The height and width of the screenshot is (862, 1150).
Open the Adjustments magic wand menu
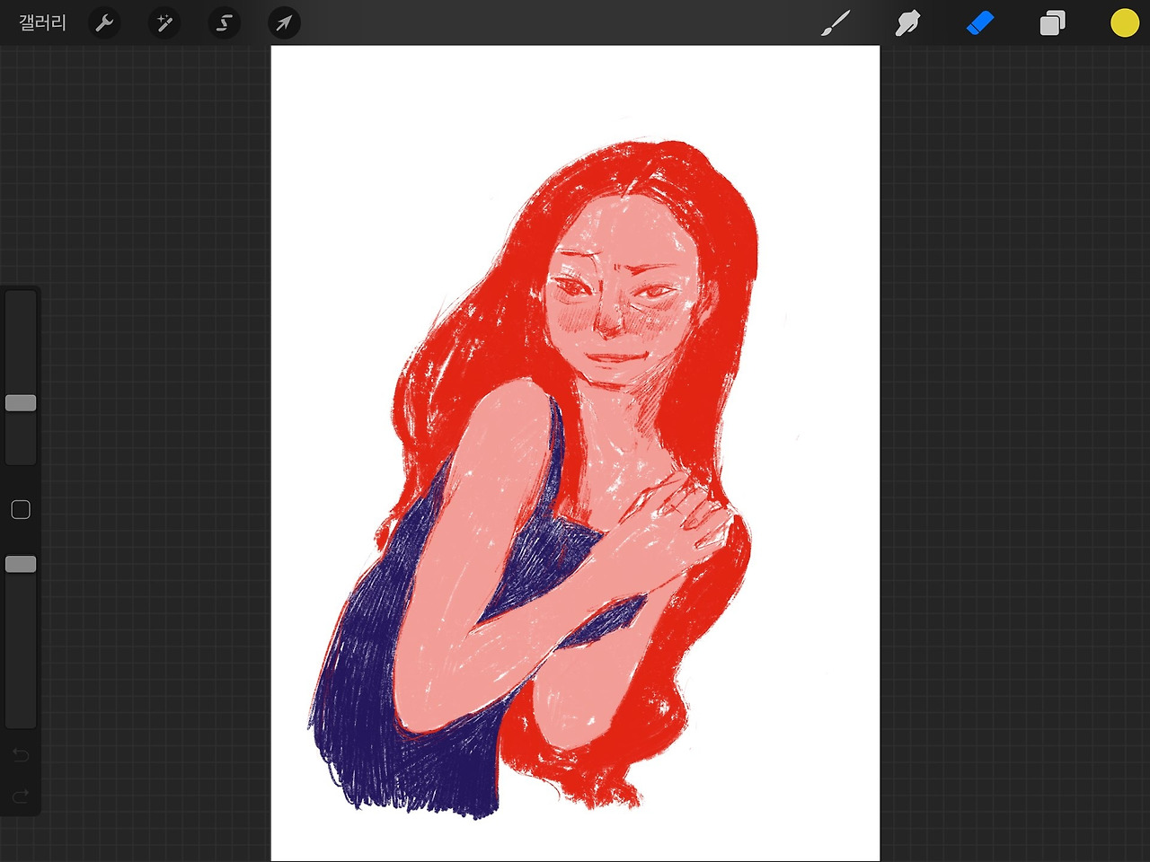pos(164,22)
